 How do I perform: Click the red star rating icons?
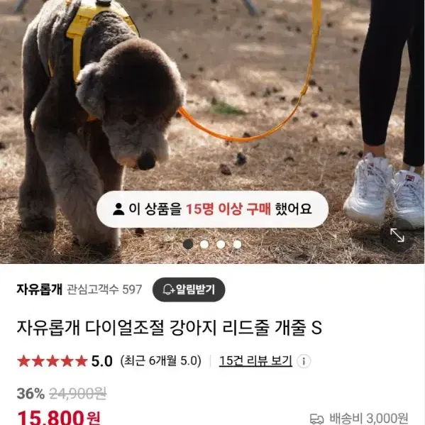(53, 361)
